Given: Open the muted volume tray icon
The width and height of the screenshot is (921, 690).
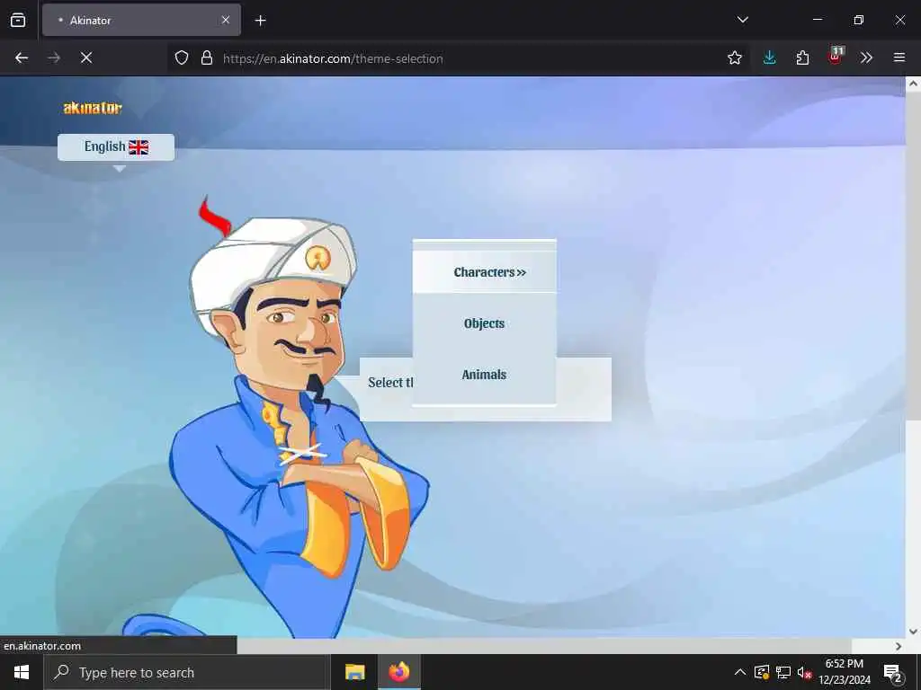Looking at the screenshot, I should [804, 672].
